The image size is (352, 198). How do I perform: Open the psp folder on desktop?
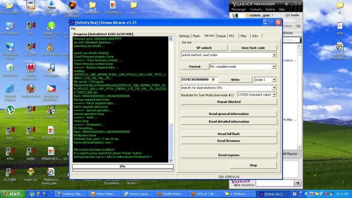134,7
